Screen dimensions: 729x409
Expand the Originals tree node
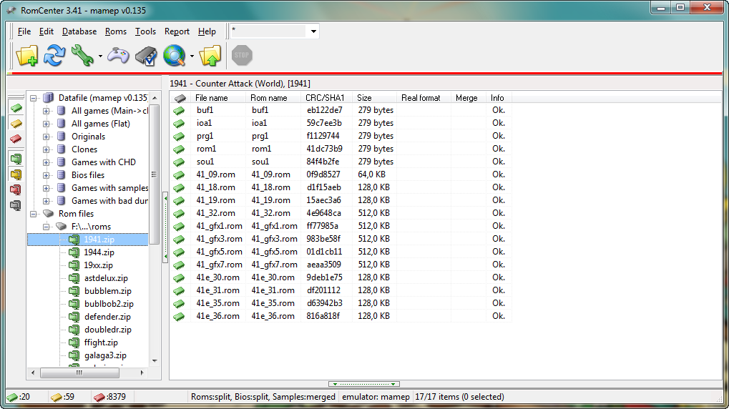tap(47, 137)
